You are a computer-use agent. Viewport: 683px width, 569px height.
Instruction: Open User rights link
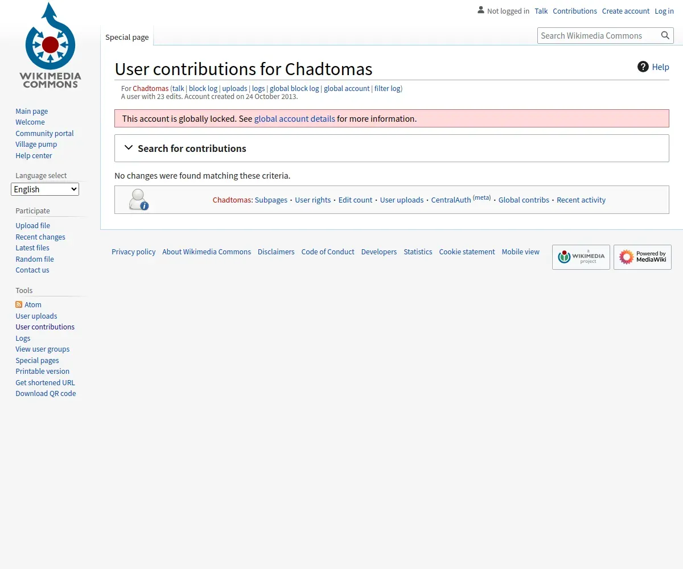coord(313,200)
